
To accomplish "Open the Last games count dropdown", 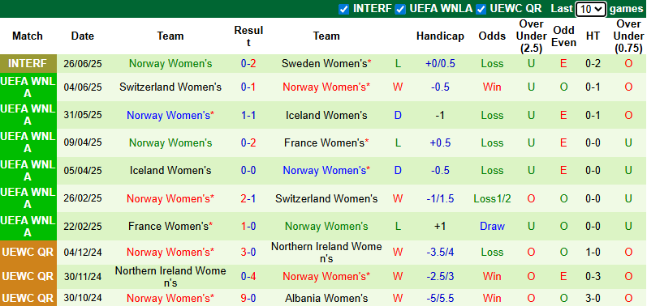I will pyautogui.click(x=590, y=9).
